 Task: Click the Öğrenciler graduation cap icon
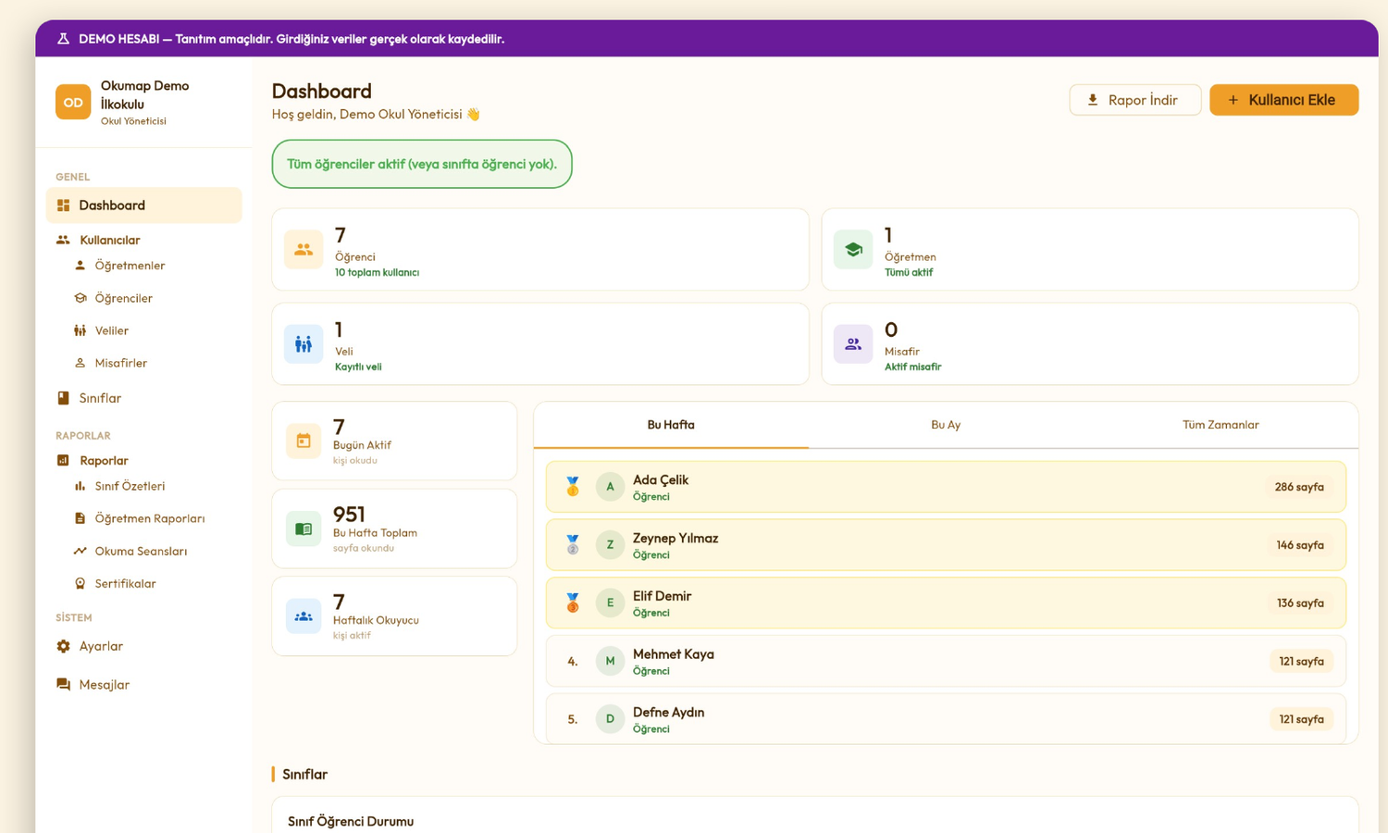[80, 298]
